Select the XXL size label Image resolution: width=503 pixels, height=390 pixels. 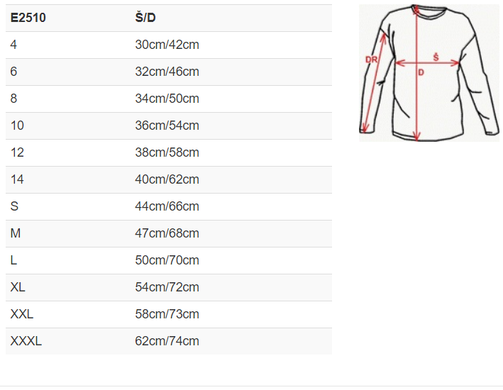click(x=22, y=314)
